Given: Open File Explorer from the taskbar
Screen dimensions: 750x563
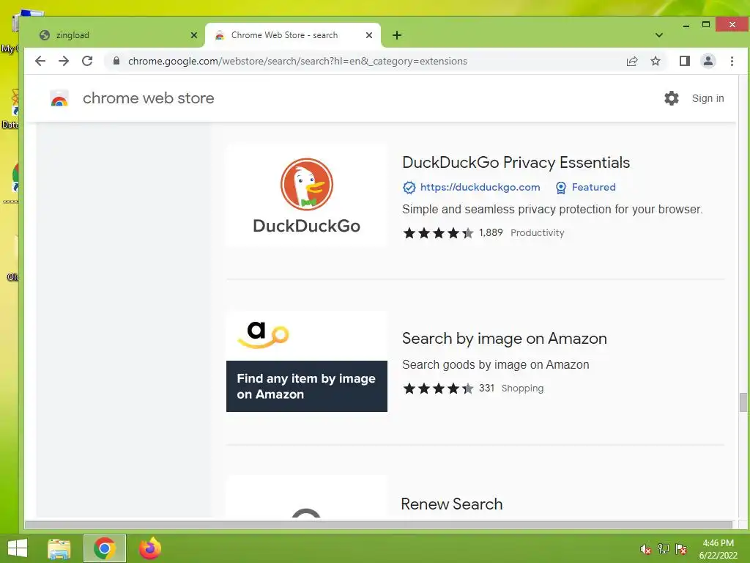Looking at the screenshot, I should tap(59, 548).
